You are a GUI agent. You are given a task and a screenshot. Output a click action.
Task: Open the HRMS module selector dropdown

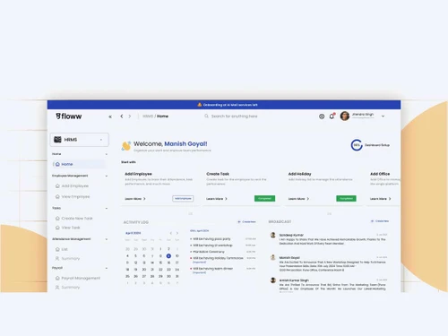click(79, 140)
